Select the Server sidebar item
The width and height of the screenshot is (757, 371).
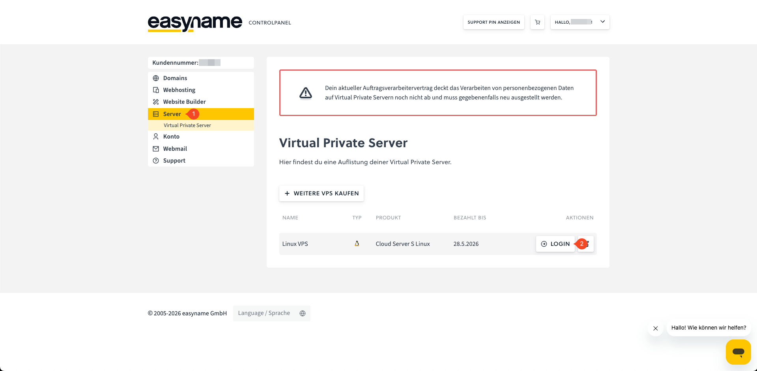(x=172, y=114)
